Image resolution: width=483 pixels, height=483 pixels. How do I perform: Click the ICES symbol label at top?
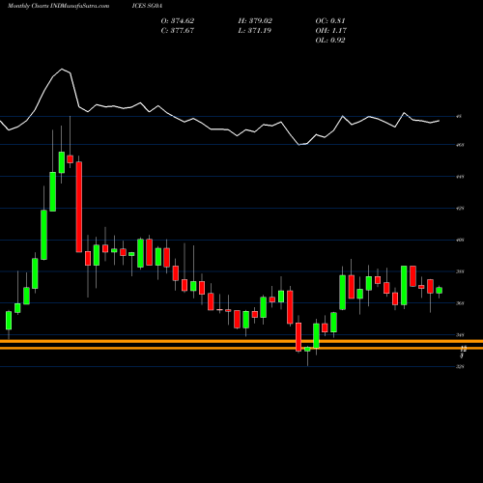(139, 6)
